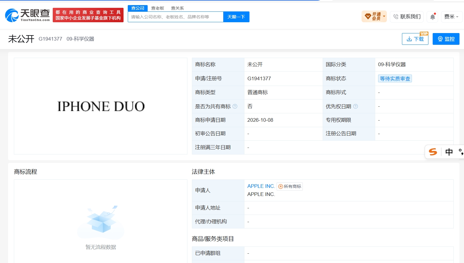Click the 天眼一下 search button
Image resolution: width=464 pixels, height=263 pixels.
coord(236,17)
